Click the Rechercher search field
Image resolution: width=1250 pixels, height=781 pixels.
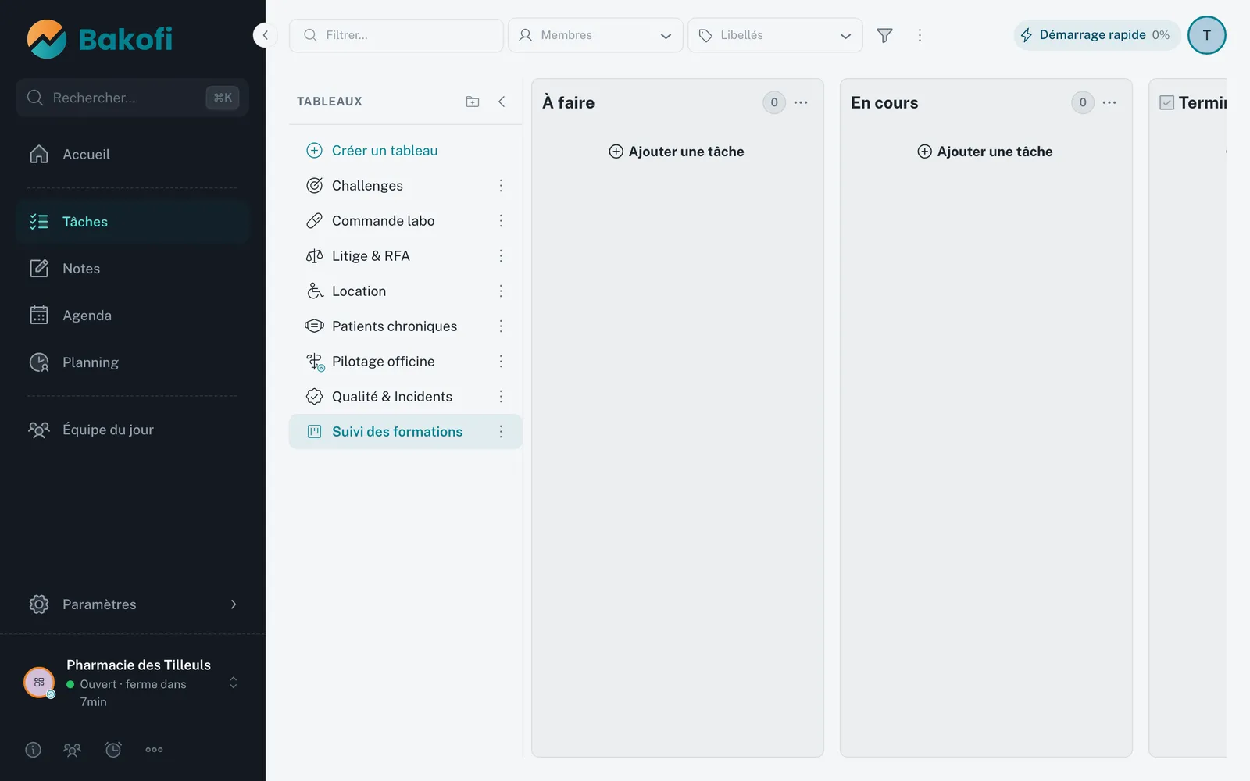click(x=133, y=98)
